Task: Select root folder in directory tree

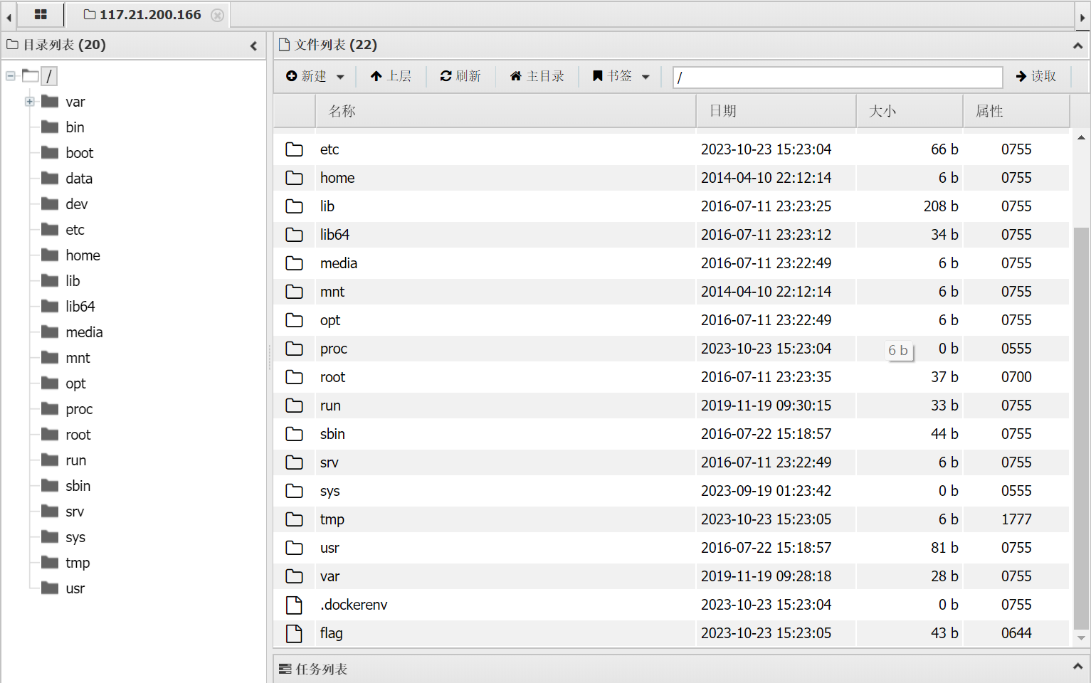Action: pos(78,435)
